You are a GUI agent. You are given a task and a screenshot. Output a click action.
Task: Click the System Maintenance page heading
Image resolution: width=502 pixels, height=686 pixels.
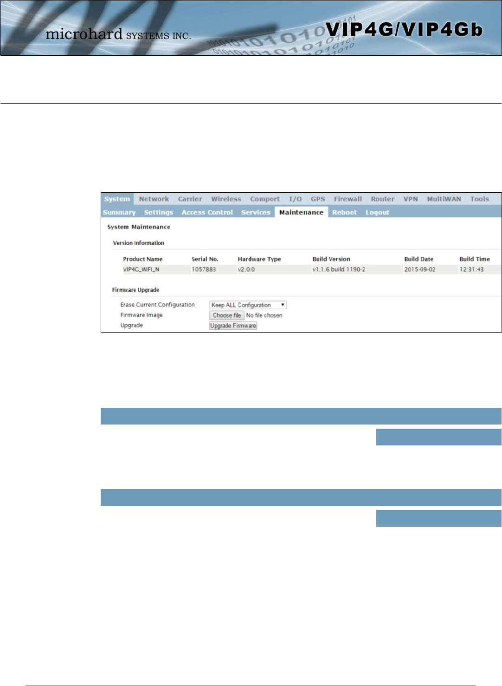(139, 227)
